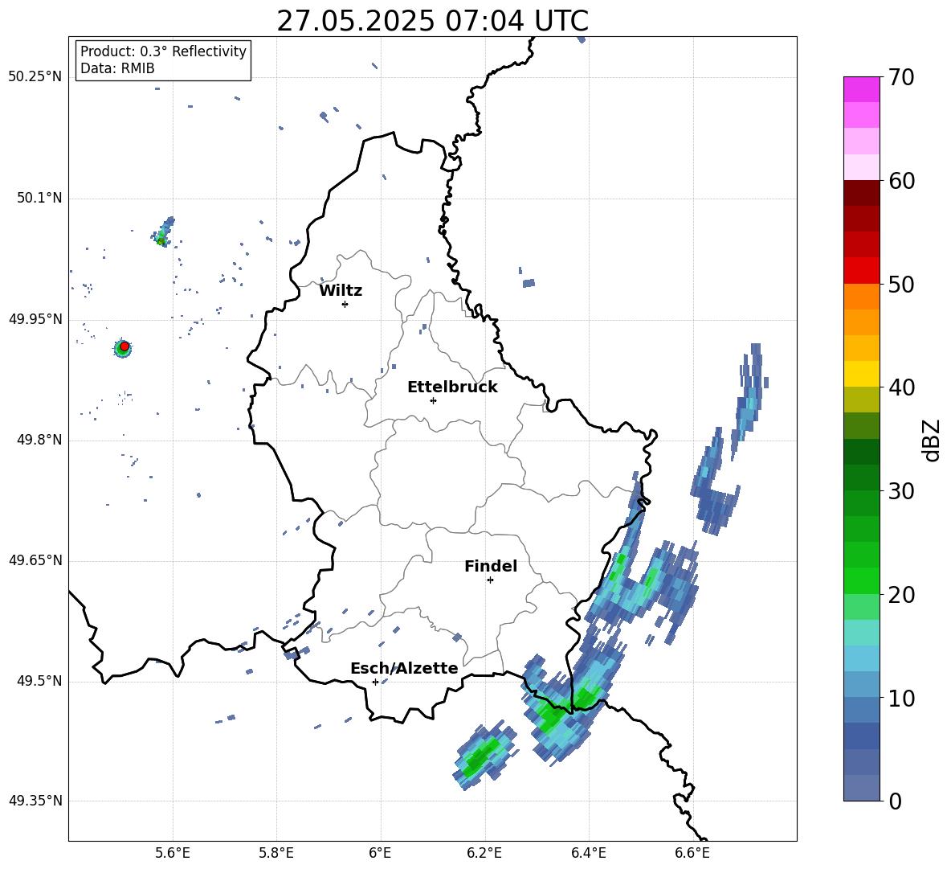Click the cross marker below Wiltz

[x=345, y=304]
